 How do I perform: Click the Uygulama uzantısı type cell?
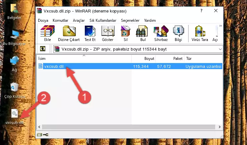point(203,66)
